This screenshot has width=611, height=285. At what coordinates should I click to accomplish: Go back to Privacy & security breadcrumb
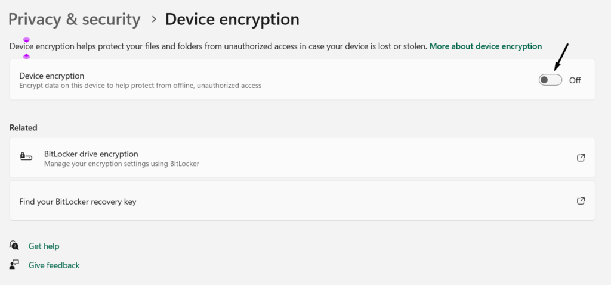coord(74,20)
